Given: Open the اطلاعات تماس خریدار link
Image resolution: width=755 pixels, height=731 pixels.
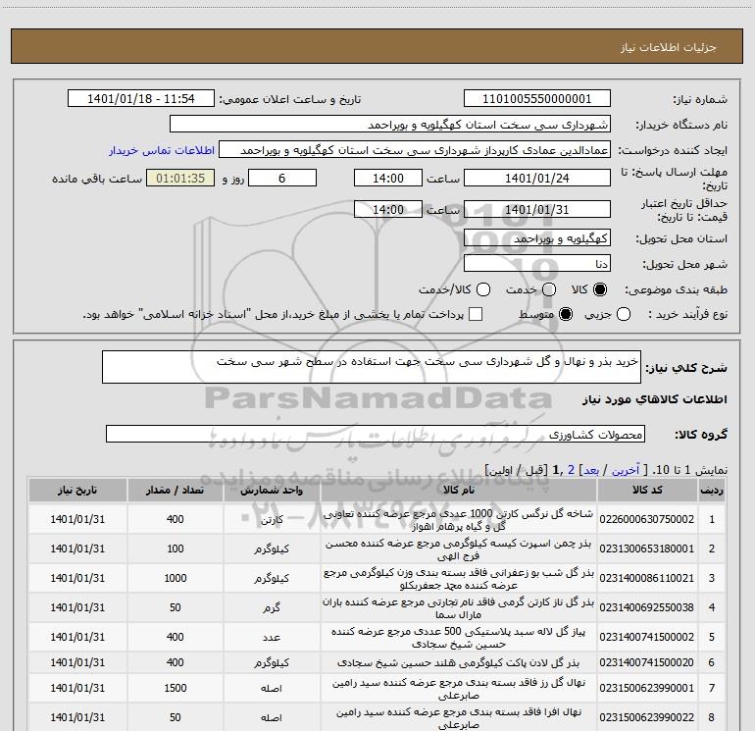Looking at the screenshot, I should point(162,150).
